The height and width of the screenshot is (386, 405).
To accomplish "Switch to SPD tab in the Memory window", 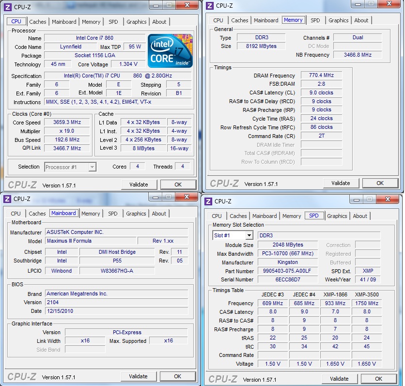I will point(315,20).
